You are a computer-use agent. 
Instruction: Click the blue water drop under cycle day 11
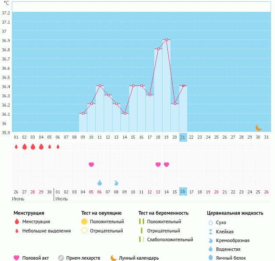pyautogui.click(x=100, y=182)
